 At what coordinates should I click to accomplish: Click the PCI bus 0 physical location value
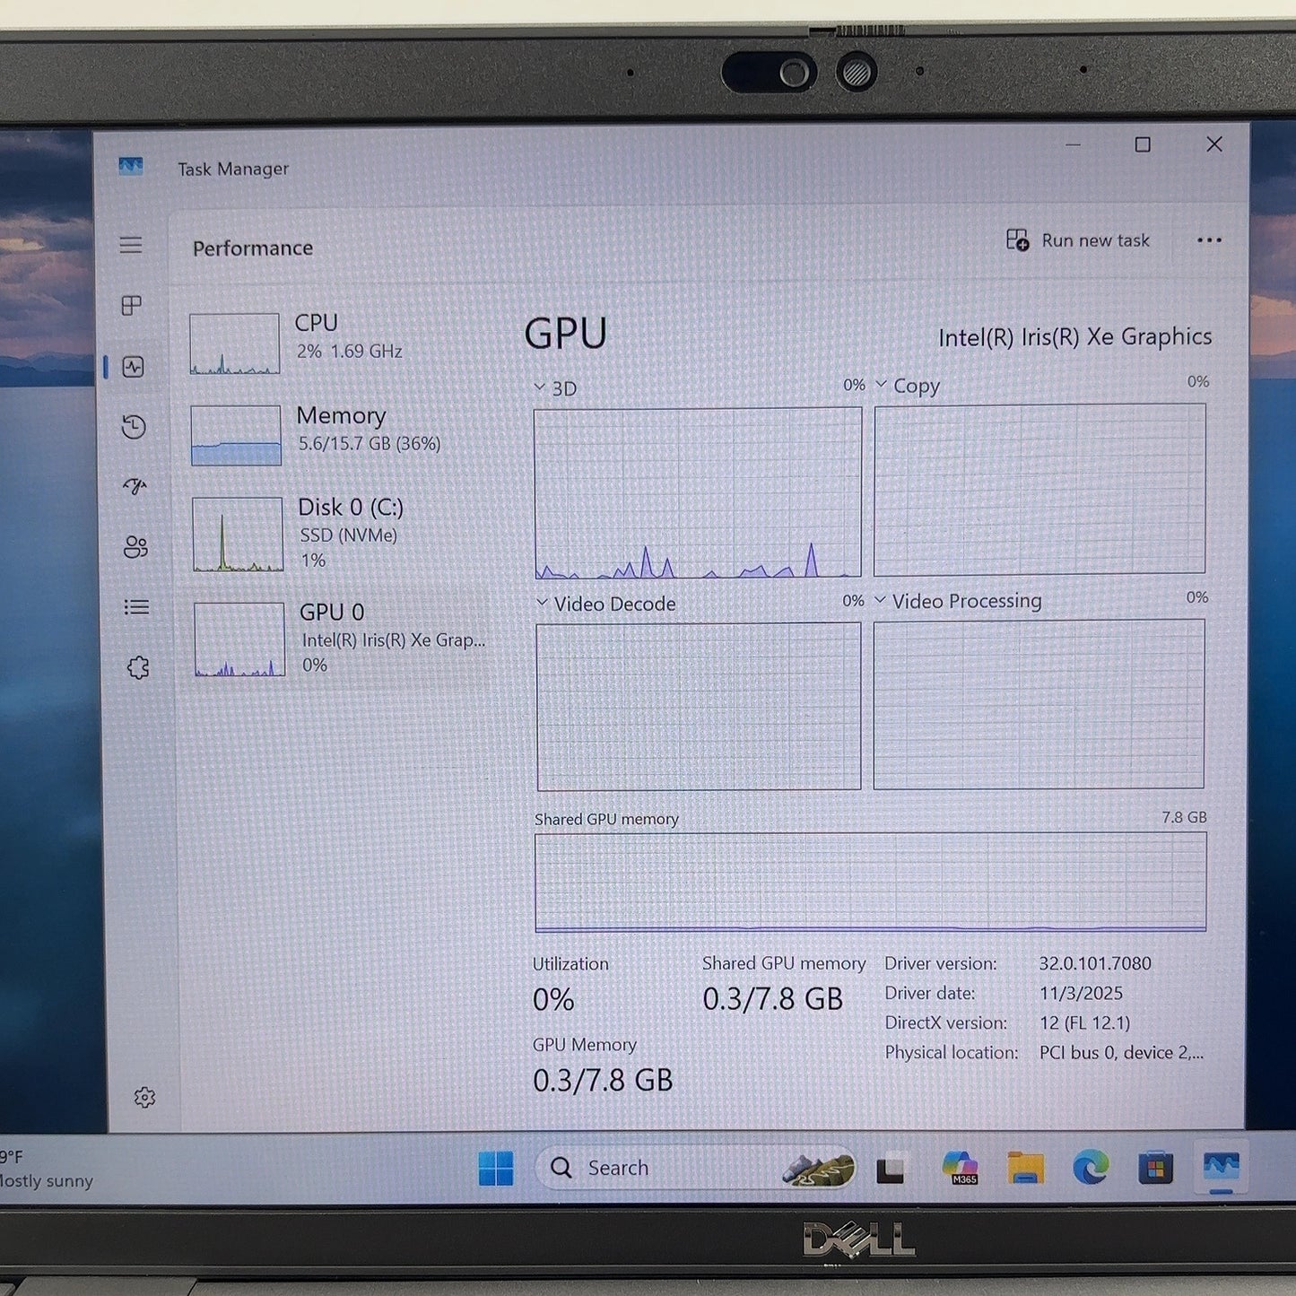click(1121, 1052)
